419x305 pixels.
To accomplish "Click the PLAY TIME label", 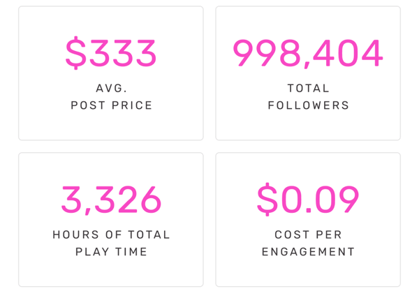I will pyautogui.click(x=111, y=251).
